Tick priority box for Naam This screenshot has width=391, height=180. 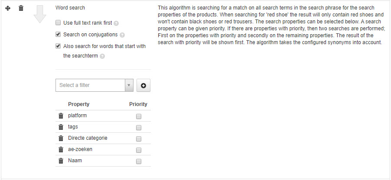click(x=139, y=161)
